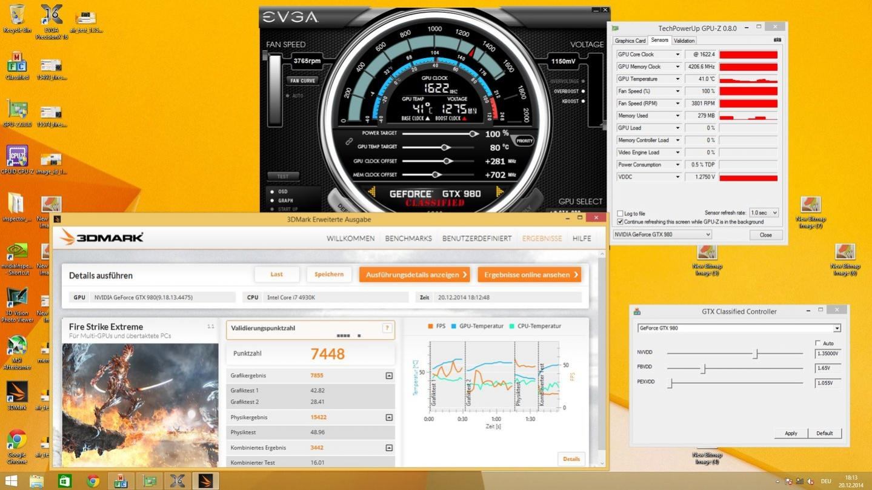Enable Log to file in GPU-Z
Screen dimensions: 872x490
point(620,213)
